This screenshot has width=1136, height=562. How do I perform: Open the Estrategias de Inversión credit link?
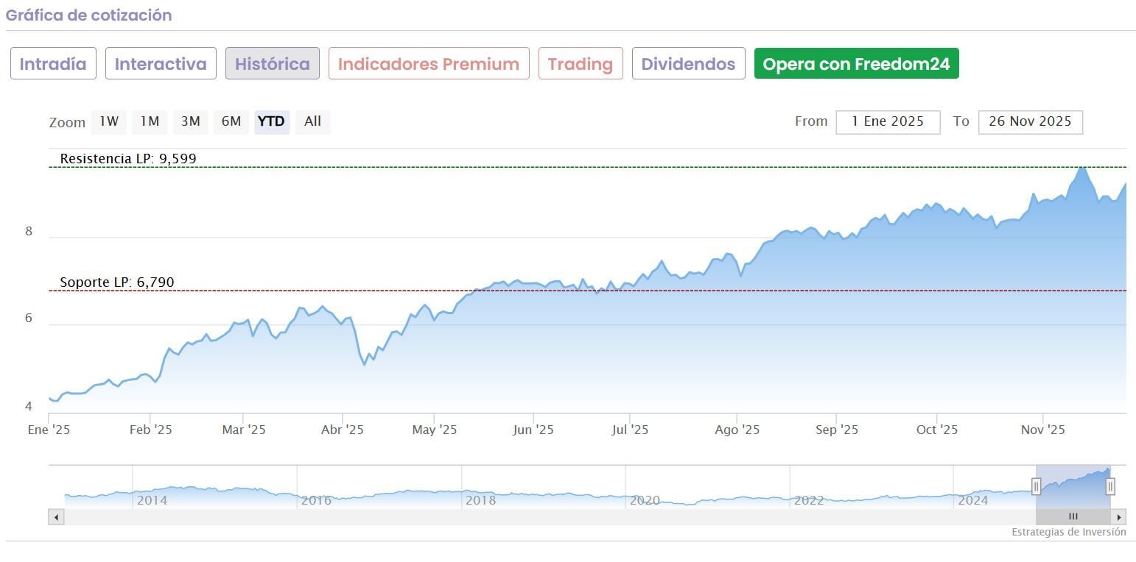1068,532
